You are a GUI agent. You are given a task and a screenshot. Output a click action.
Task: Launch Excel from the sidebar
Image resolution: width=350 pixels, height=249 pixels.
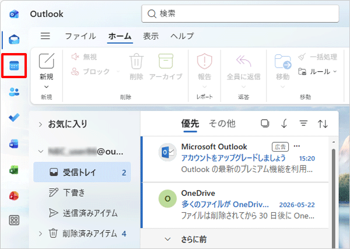(x=14, y=170)
